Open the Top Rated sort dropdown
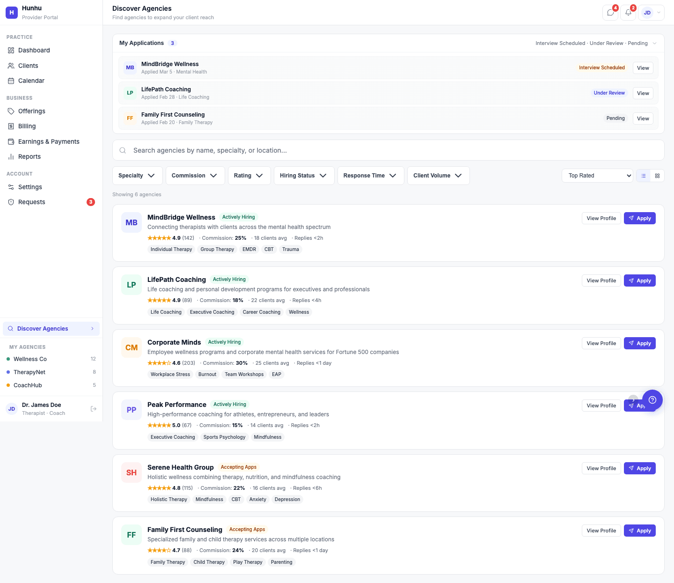Viewport: 674px width, 583px height. (x=597, y=176)
